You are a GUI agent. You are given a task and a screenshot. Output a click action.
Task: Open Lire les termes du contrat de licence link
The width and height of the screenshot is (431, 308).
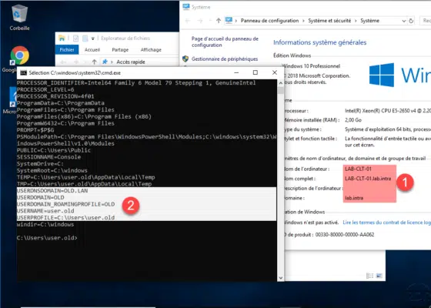point(386,223)
